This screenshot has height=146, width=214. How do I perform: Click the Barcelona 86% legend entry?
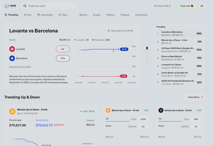coord(101,40)
